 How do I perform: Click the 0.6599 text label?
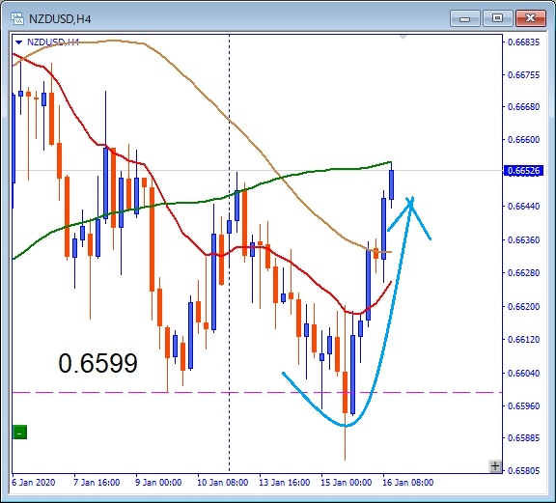point(97,363)
